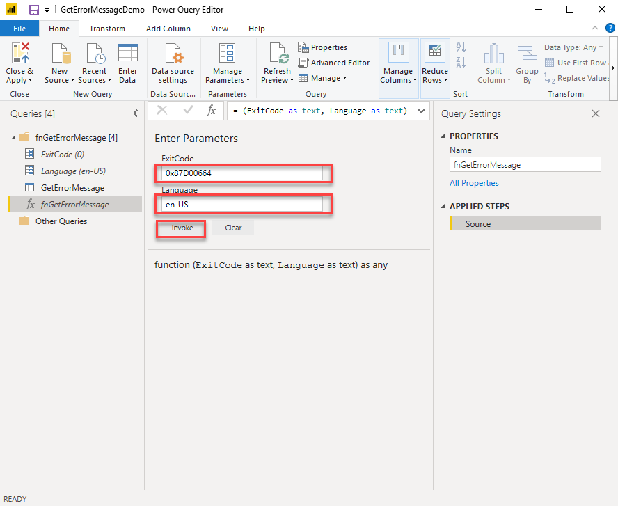Click the ExitCode input field
This screenshot has width=618, height=506.
[x=242, y=173]
